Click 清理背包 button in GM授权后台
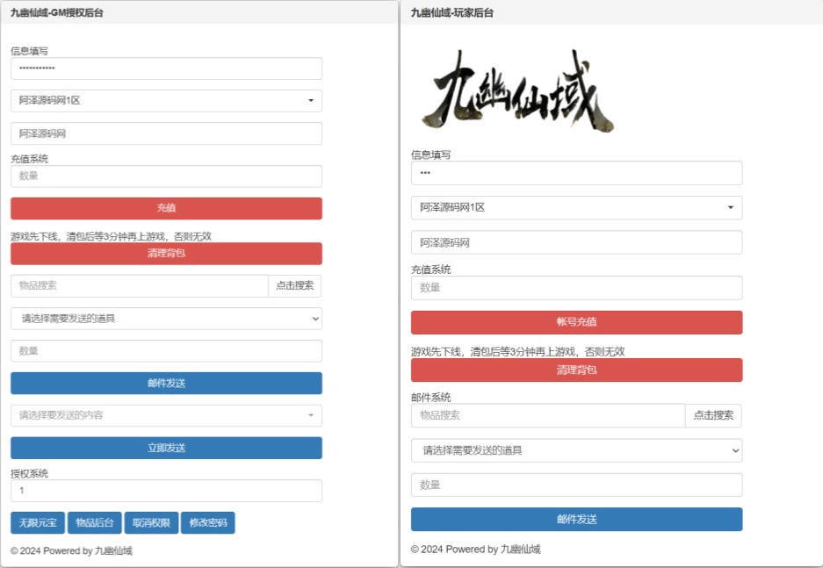823x568 pixels. (166, 254)
